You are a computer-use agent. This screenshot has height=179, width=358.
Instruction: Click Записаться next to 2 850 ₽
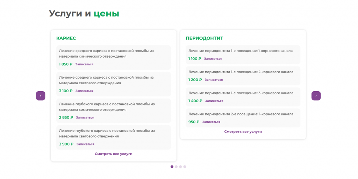tap(85, 117)
